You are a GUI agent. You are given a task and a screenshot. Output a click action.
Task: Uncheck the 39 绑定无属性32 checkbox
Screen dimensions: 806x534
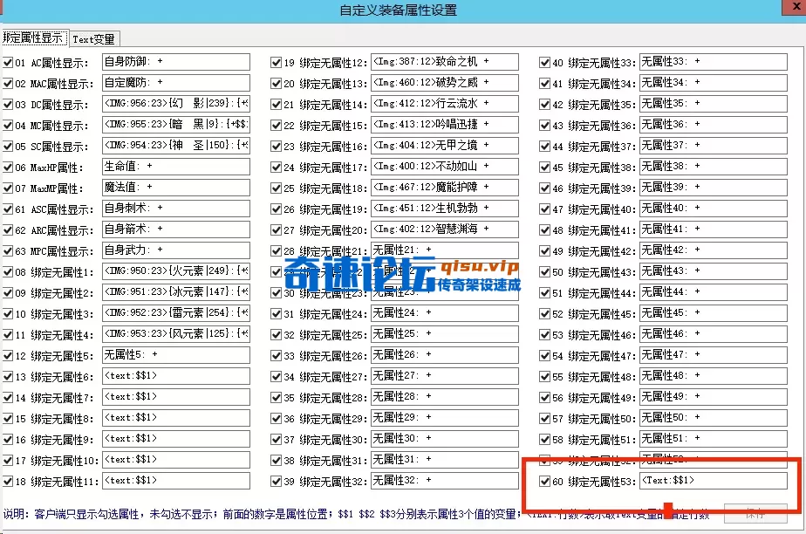277,482
